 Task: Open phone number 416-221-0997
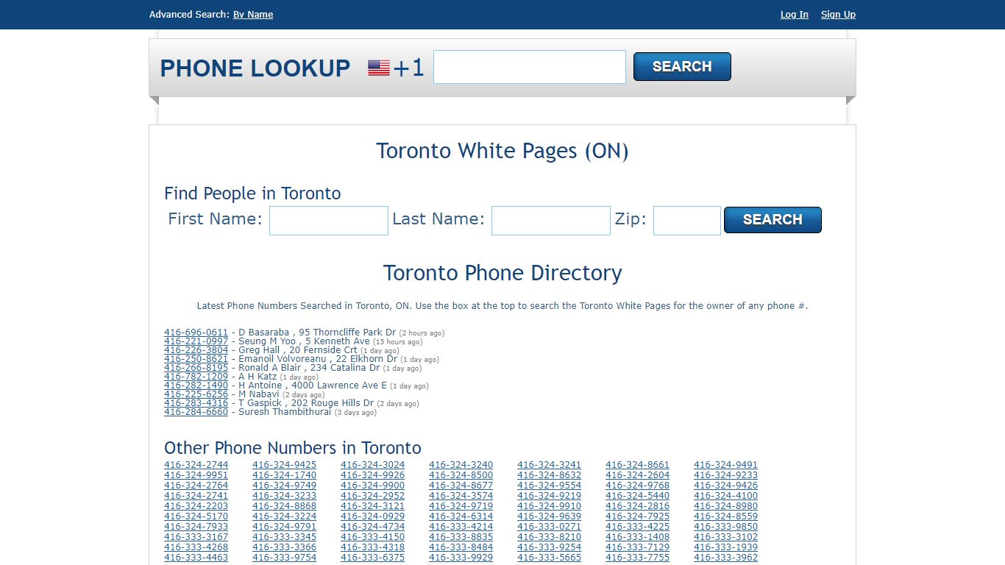pos(196,341)
